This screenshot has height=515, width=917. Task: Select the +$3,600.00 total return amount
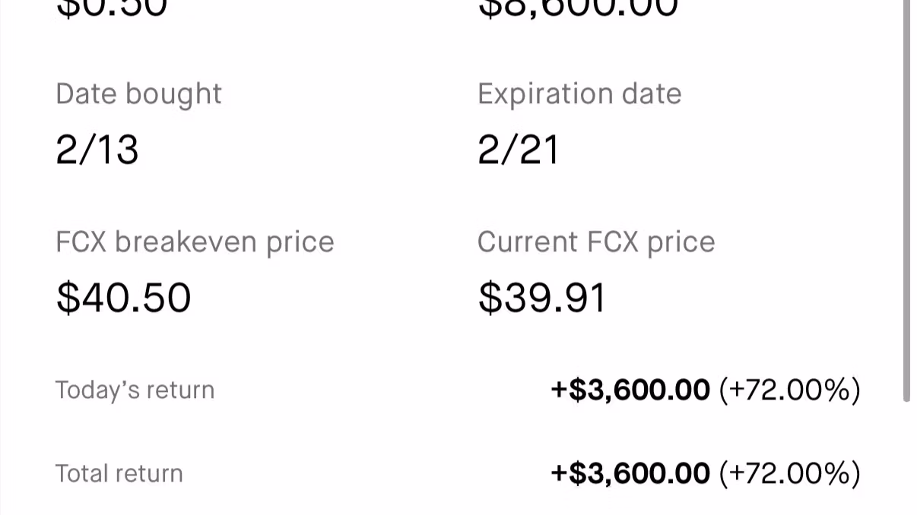tap(630, 474)
